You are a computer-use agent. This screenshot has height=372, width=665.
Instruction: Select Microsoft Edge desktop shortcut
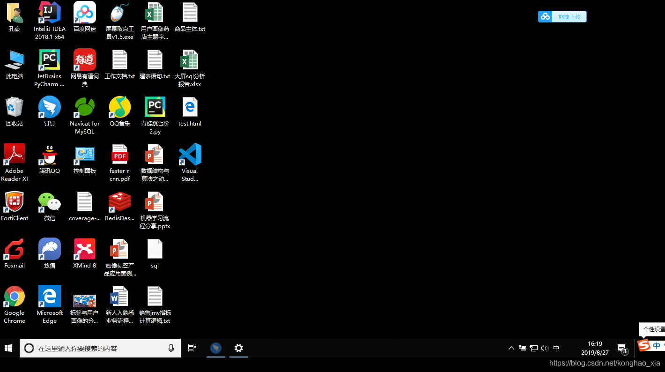point(50,305)
